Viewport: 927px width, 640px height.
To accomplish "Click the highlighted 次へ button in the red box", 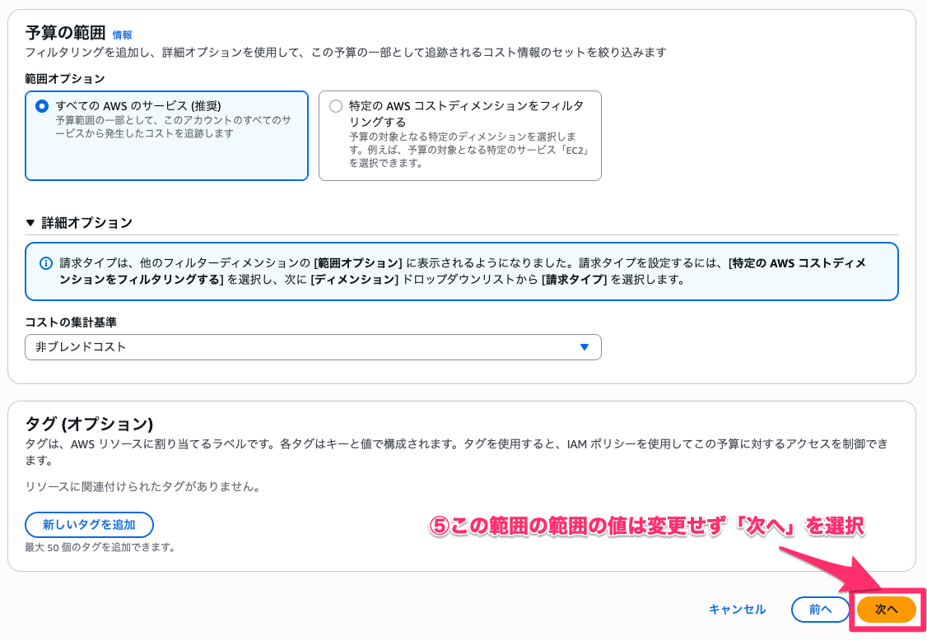I will pyautogui.click(x=887, y=610).
